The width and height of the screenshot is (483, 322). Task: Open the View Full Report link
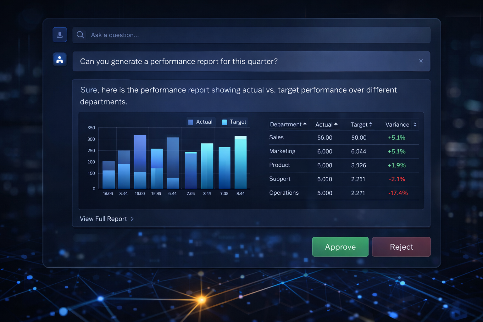103,219
